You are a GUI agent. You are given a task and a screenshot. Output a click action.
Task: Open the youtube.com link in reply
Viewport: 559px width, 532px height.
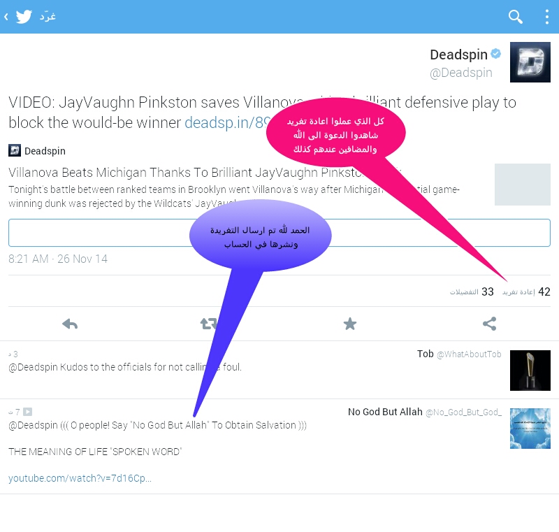[x=80, y=478]
